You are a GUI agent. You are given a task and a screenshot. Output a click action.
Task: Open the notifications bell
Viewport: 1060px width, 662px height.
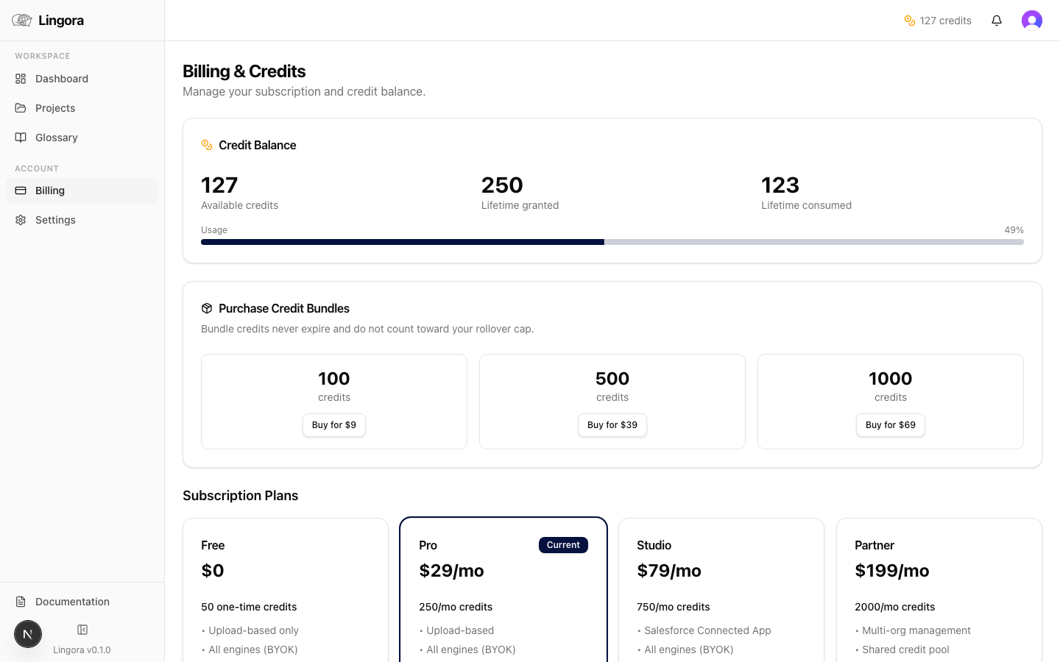click(x=997, y=20)
